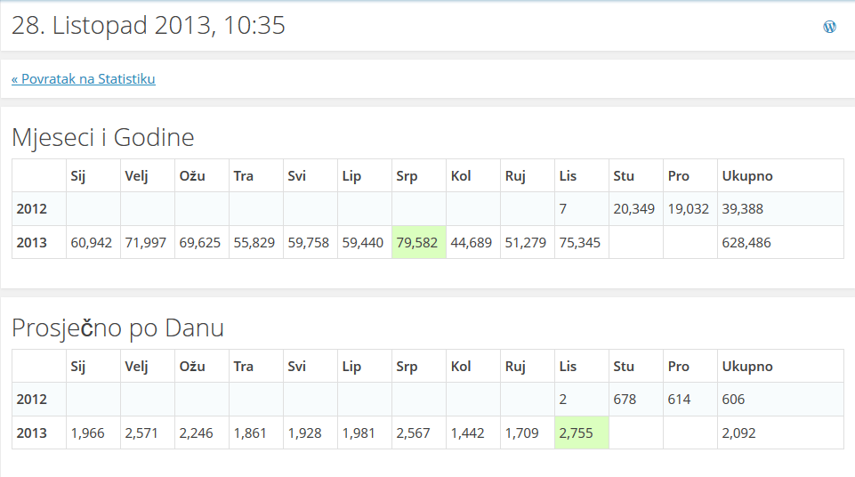Select the 2,571 February daily average
This screenshot has height=477, width=855.
point(142,433)
